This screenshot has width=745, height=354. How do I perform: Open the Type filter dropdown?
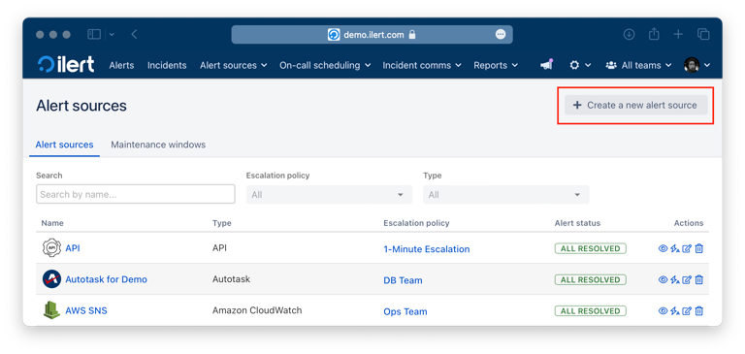click(506, 195)
